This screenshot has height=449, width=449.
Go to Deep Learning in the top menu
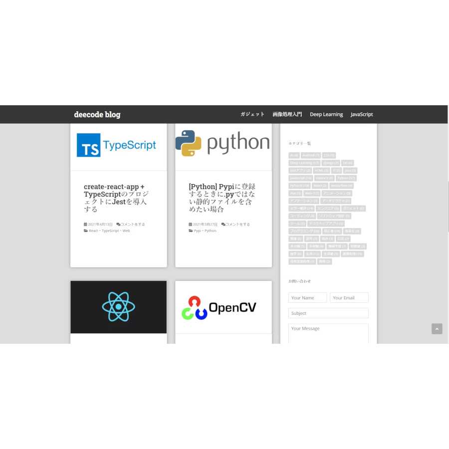point(326,114)
